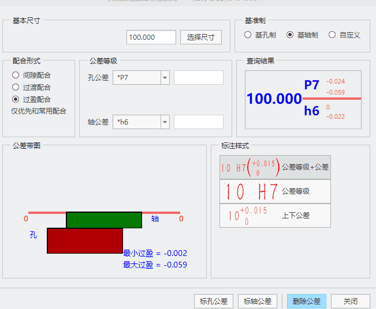376x309 pixels.
Task: Select the 基孔制 radio button
Action: (x=248, y=35)
